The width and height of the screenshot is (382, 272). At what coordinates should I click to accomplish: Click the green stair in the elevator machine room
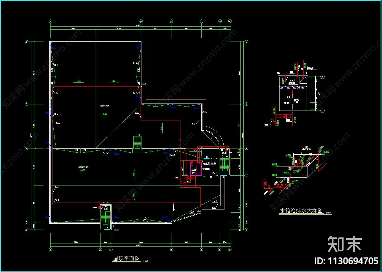225,164
